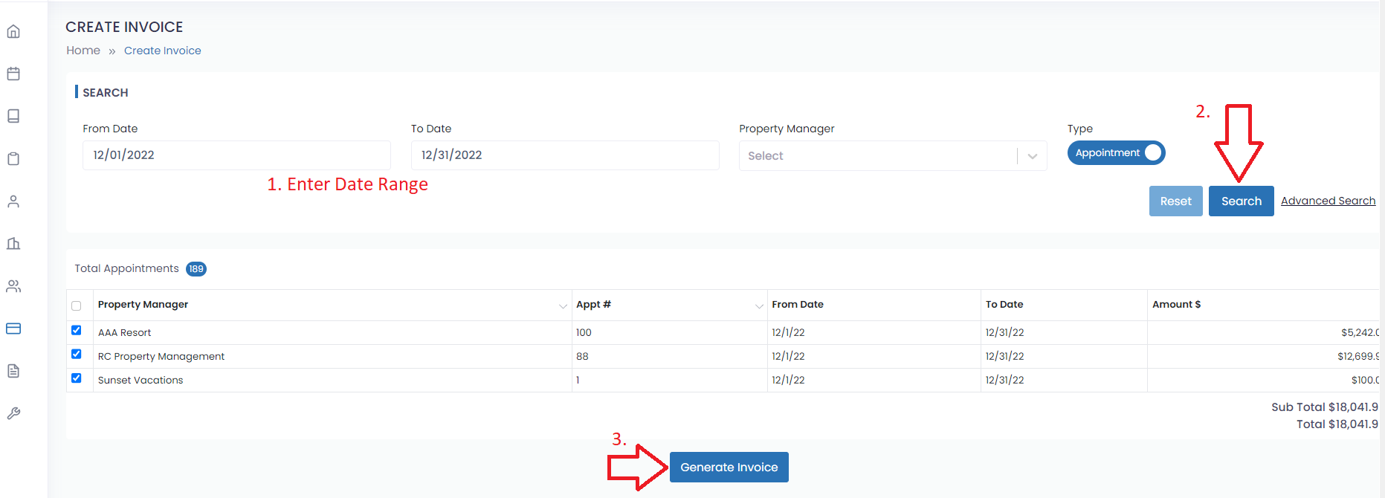Click the Create Invoice breadcrumb link
Viewport: 1385px width, 498px height.
163,51
